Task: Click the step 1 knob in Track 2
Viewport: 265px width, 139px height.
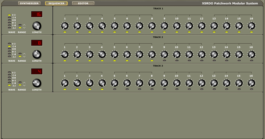Action: [x=65, y=54]
